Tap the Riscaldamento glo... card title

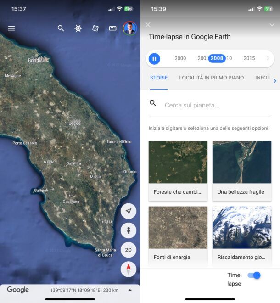tap(241, 257)
